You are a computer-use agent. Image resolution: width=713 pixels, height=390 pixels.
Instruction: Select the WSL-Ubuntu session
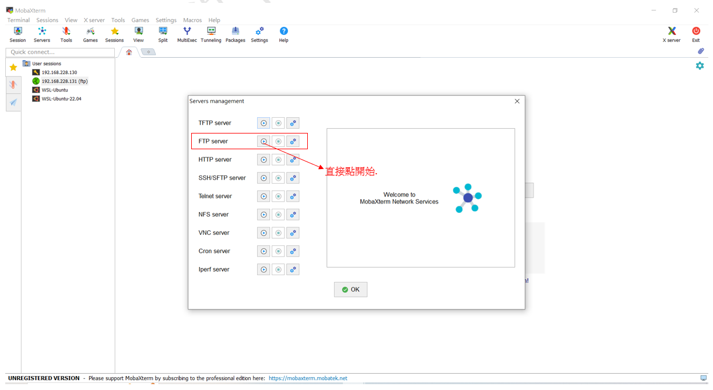click(x=50, y=90)
